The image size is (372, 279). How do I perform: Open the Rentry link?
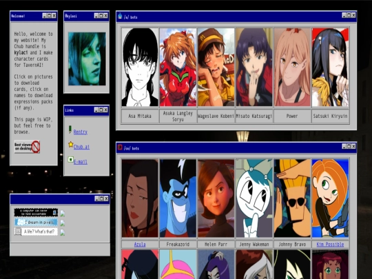point(81,132)
